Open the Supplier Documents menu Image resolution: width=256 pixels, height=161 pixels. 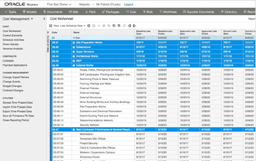coord(199,12)
